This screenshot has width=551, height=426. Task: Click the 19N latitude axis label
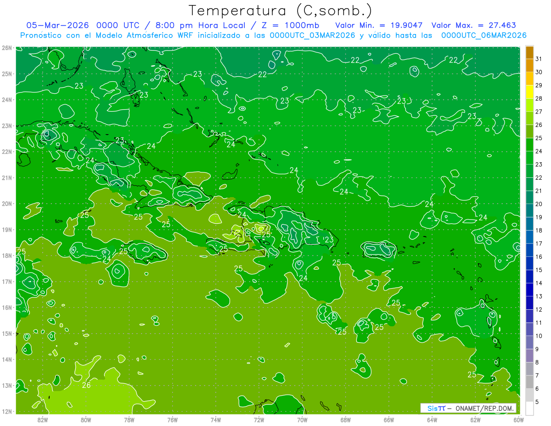click(7, 229)
